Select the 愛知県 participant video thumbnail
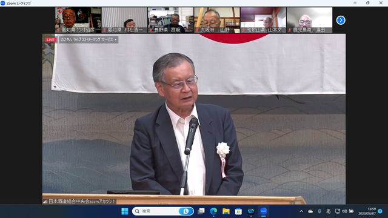The width and height of the screenshot is (388, 218). tap(124, 20)
